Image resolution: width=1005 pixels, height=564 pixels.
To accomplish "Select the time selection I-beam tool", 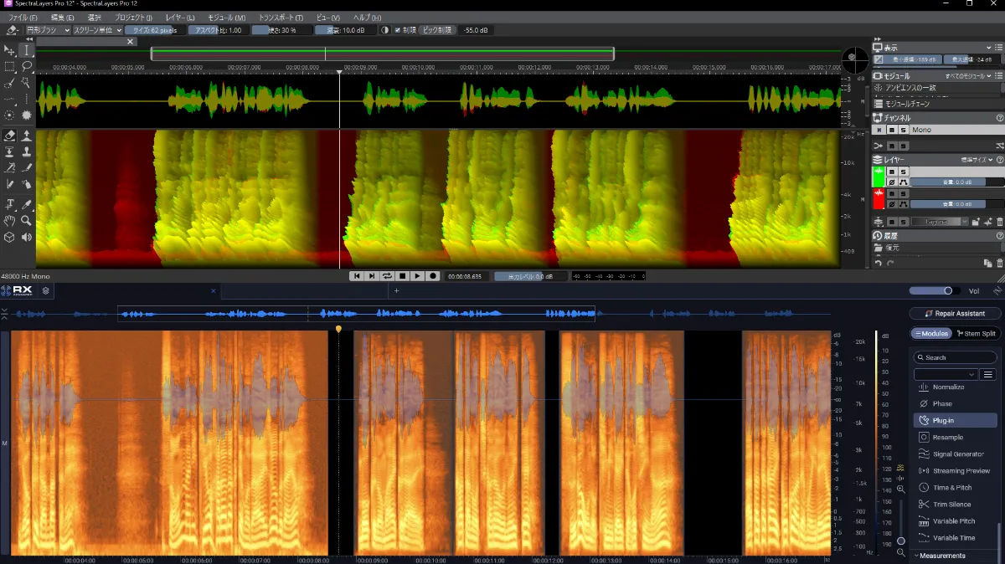I will 26,50.
